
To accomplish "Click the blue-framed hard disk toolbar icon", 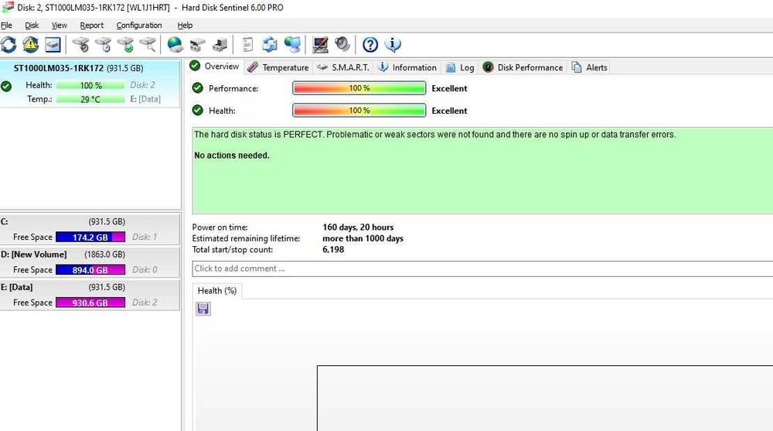I will coord(53,45).
